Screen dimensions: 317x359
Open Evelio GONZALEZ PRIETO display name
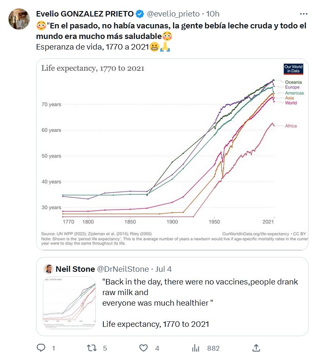[85, 15]
